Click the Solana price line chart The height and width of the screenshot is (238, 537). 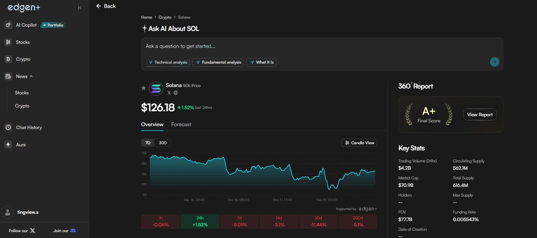click(262, 175)
